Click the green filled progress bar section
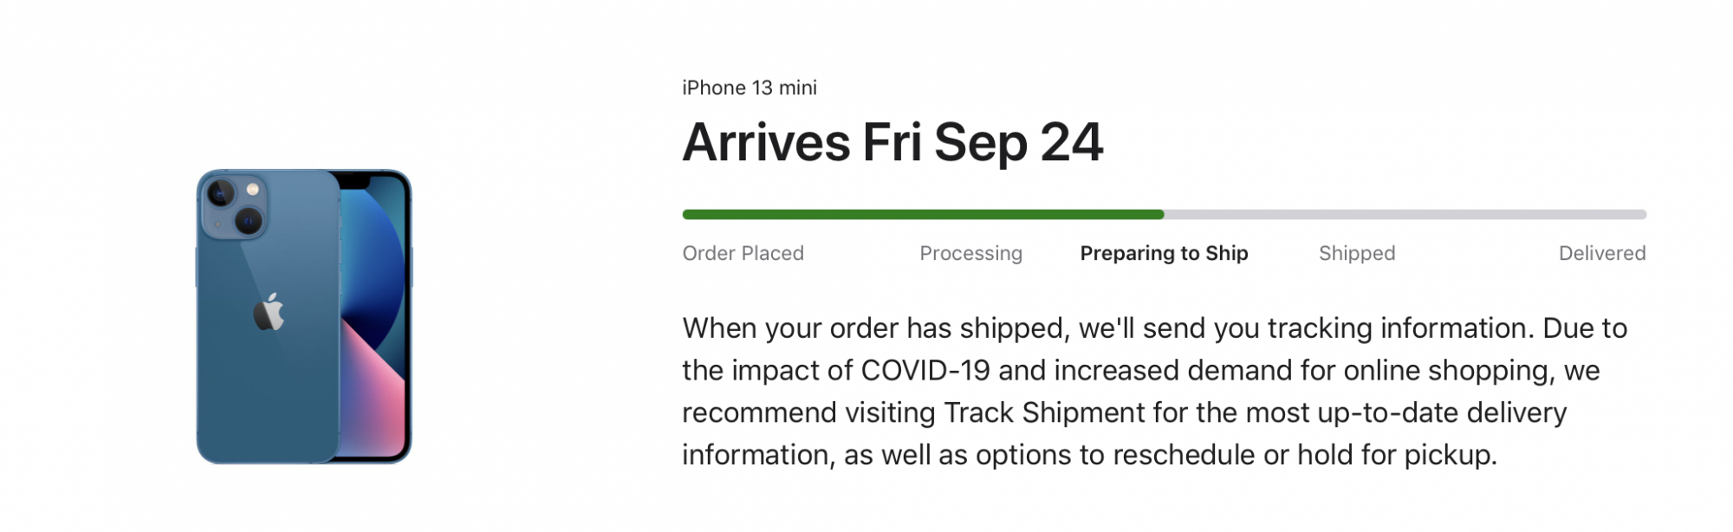The image size is (1733, 532). click(923, 214)
